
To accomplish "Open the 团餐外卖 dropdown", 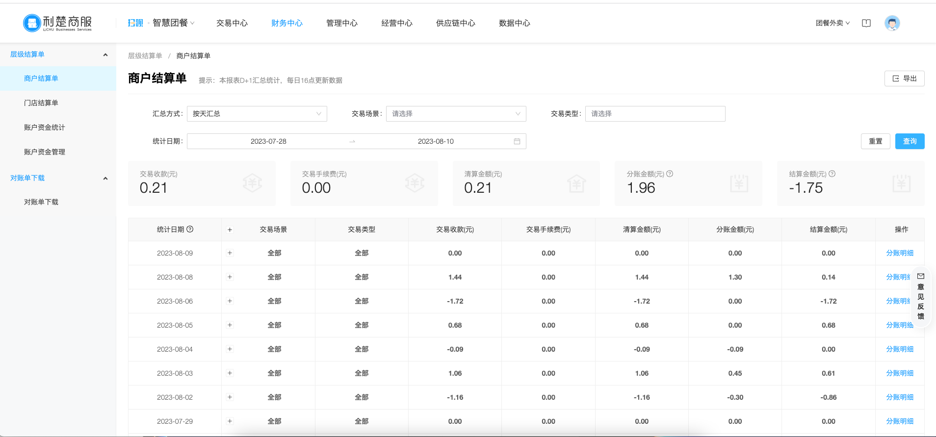I will coord(832,23).
